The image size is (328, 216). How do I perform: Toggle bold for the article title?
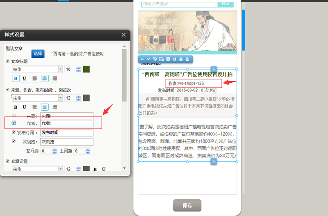(16, 78)
